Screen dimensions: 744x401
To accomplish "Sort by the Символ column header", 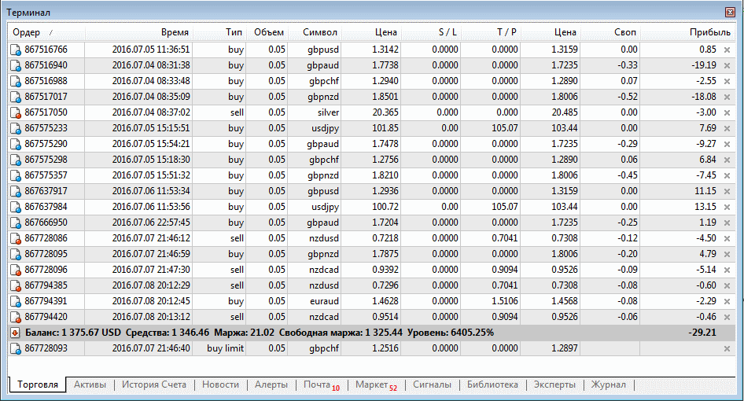I will point(315,32).
